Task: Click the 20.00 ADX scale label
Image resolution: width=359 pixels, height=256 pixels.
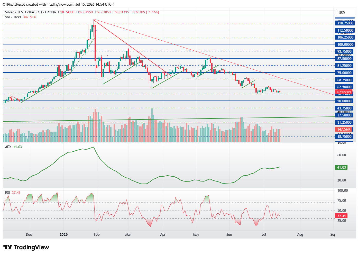Action: (x=342, y=180)
